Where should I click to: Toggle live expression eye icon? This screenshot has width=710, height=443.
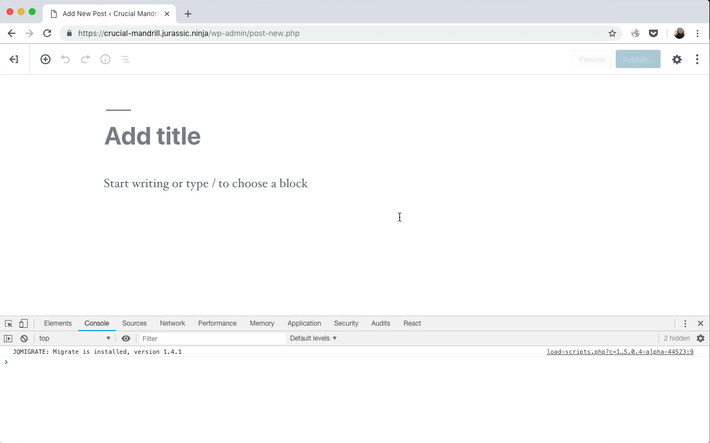[x=126, y=338]
